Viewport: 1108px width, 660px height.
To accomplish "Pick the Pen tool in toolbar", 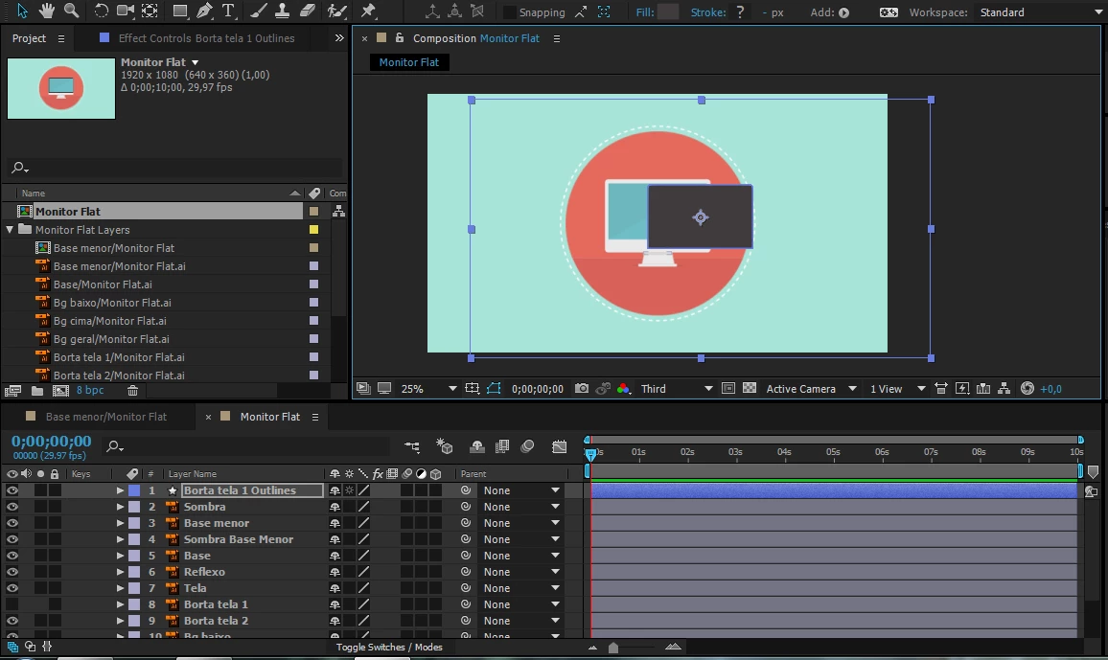I will pyautogui.click(x=204, y=11).
